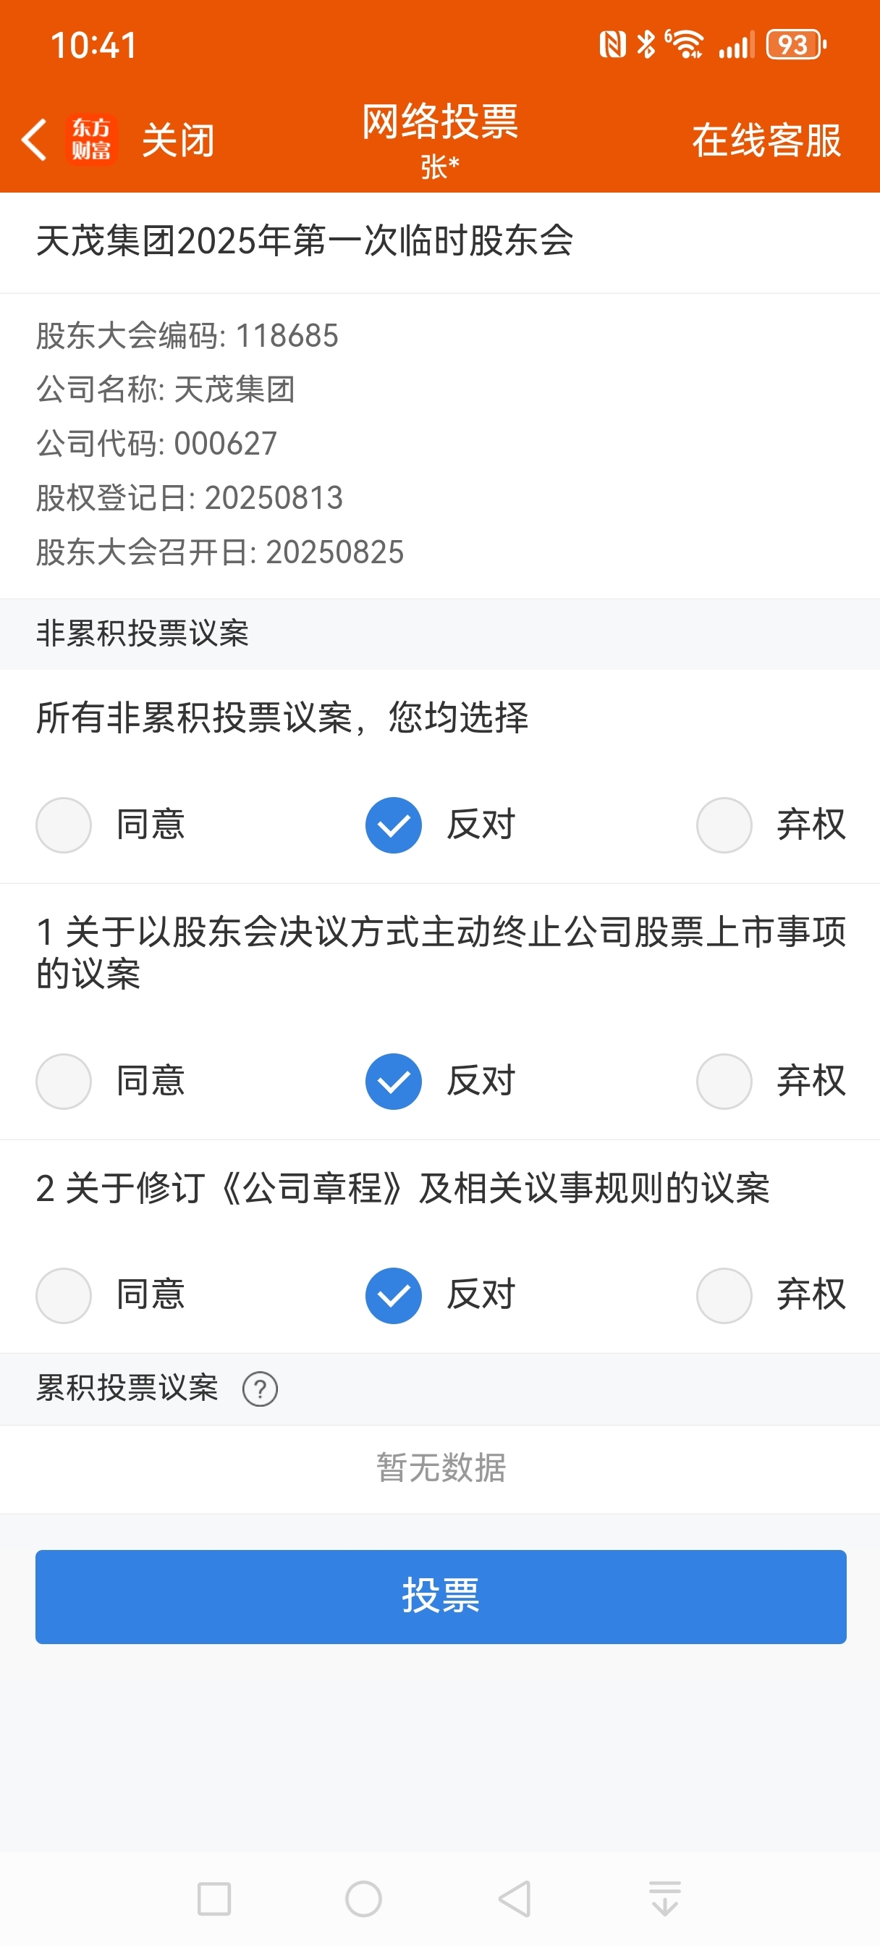This screenshot has height=1946, width=880.
Task: Choose 同意 for proposal 2 公司章程
Action: 111,1295
